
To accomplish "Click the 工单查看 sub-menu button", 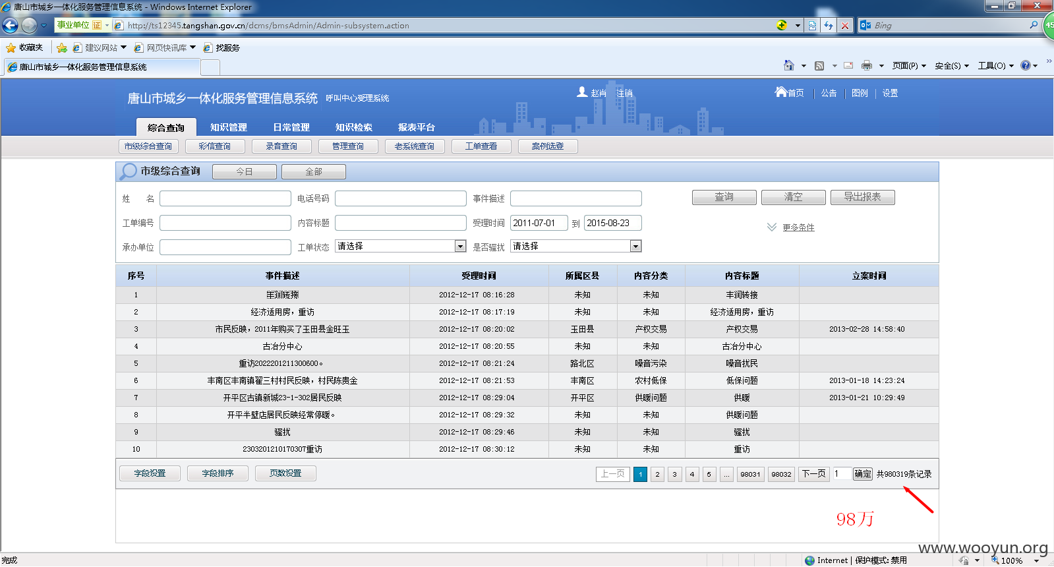I will point(481,146).
